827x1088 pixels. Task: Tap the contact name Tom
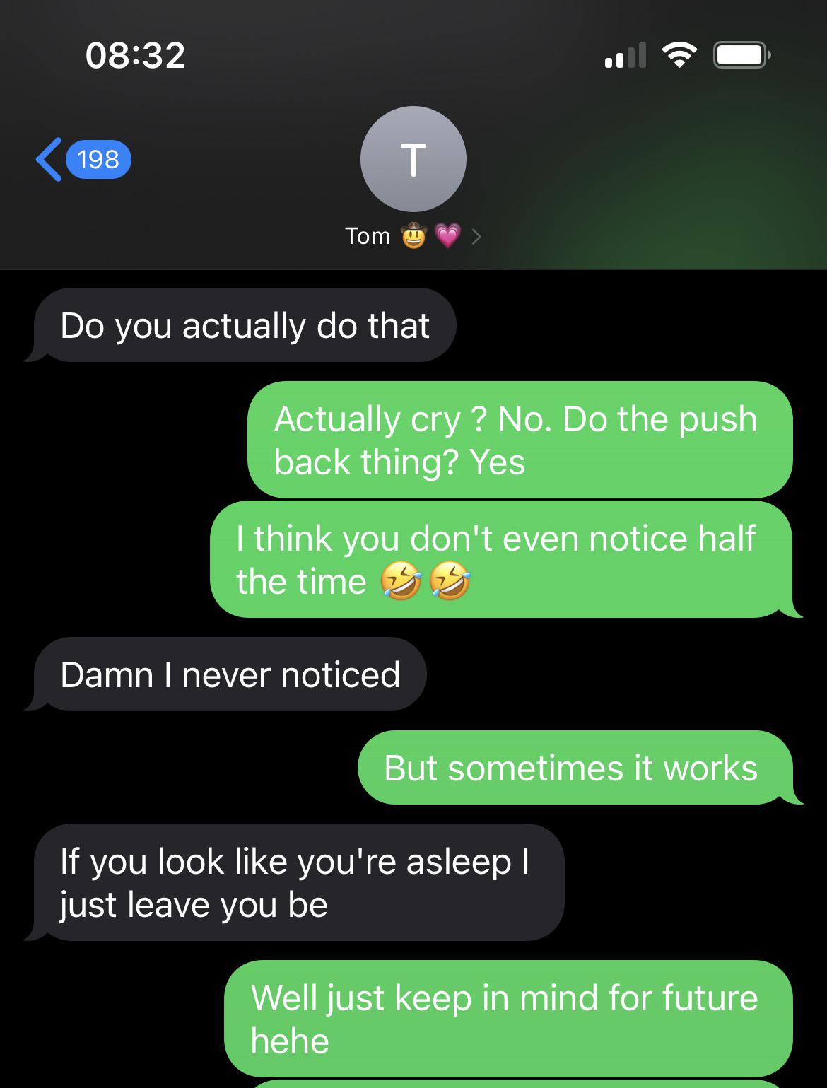pyautogui.click(x=368, y=235)
